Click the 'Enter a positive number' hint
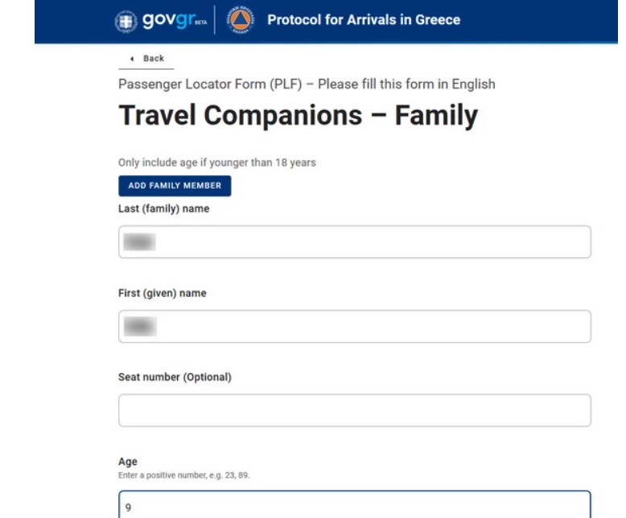Viewport: 626px width, 518px height. tap(183, 475)
